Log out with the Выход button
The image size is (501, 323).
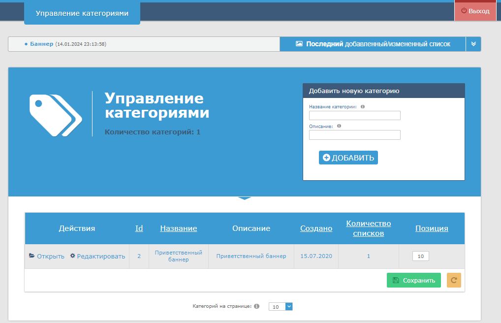click(x=475, y=11)
